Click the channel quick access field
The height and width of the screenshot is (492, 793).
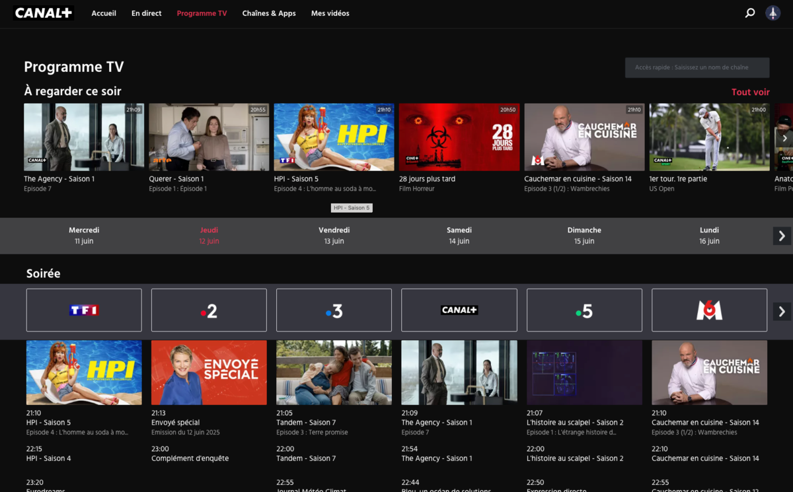coord(697,67)
